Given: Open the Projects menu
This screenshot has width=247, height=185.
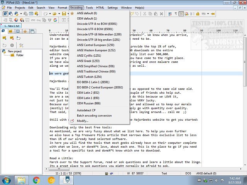Looking at the screenshot, I should (x=20, y=8).
